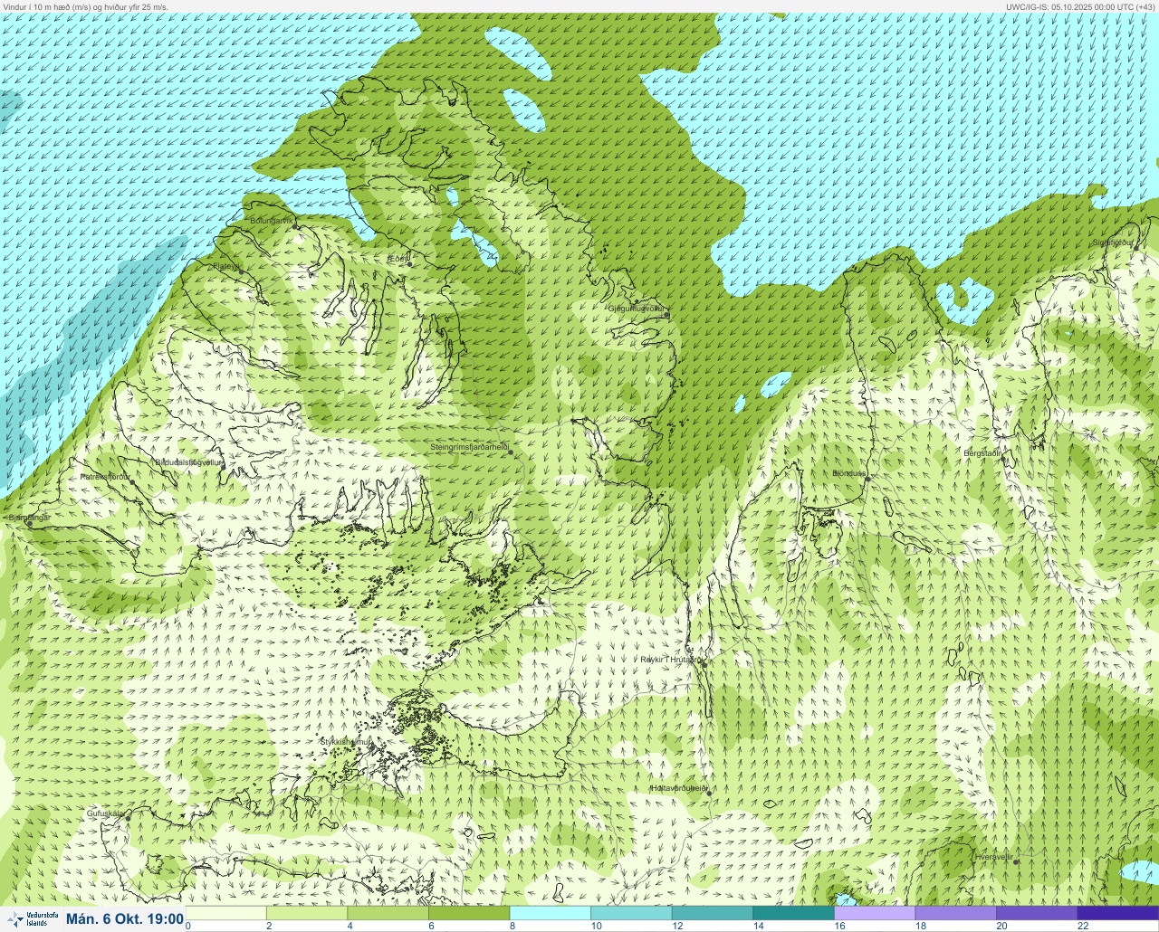Click the Steingrímsfjarðarheiði station marker dot
This screenshot has height=932, width=1159.
pos(511,452)
